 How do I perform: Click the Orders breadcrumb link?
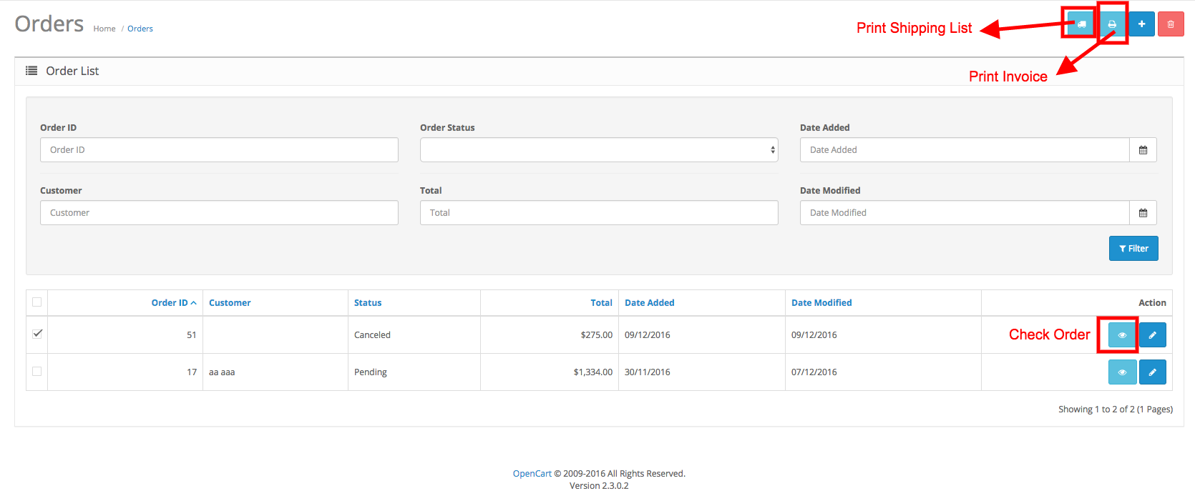[x=140, y=29]
